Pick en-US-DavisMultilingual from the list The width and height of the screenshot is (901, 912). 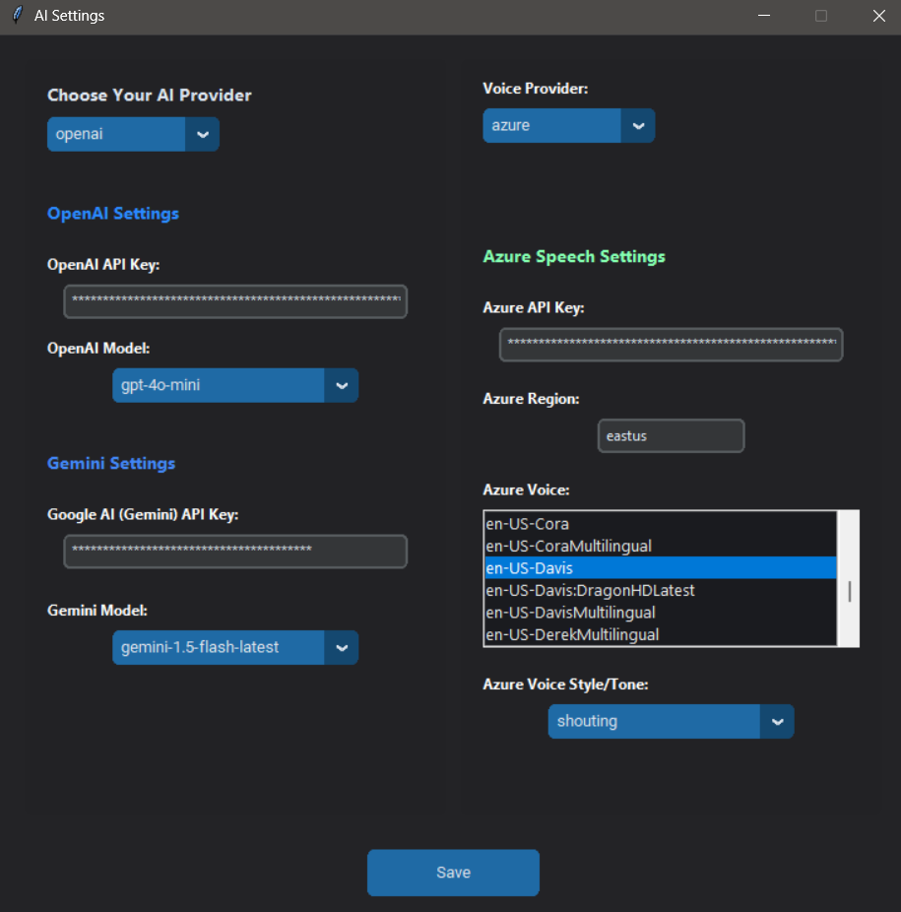point(660,612)
